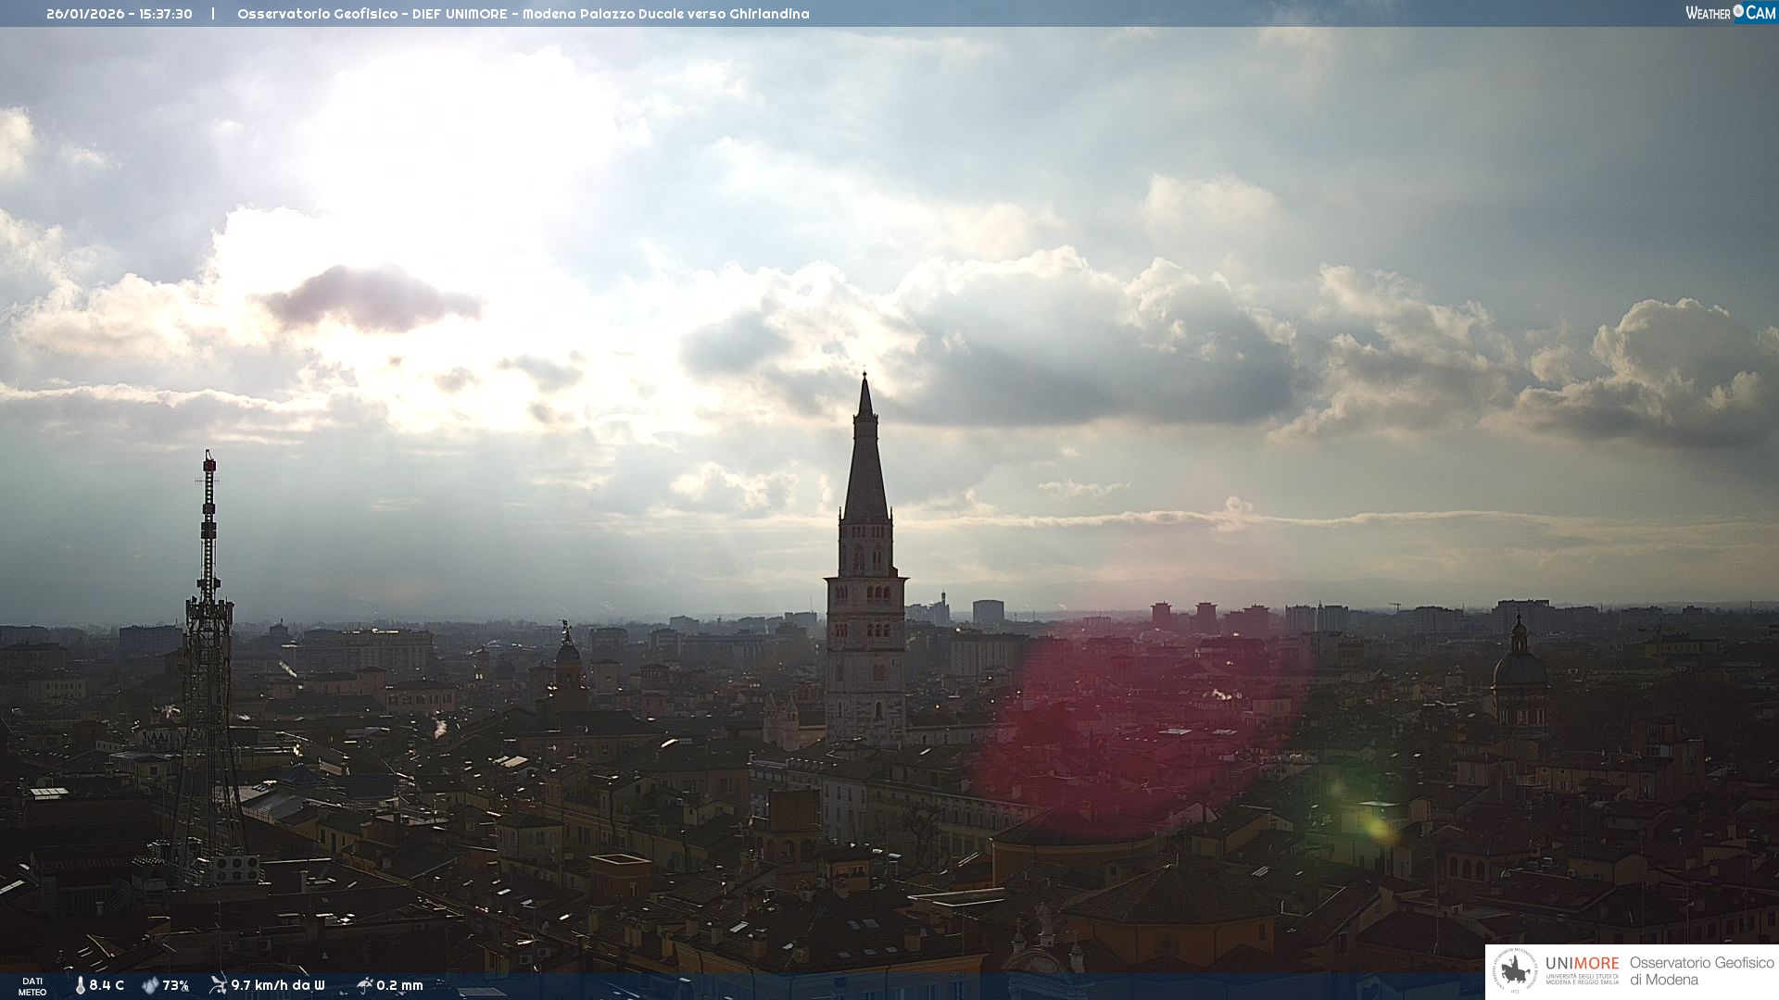Click Osservatorio Geofisico di Modena caption
Image resolution: width=1779 pixels, height=1000 pixels.
pos(1701,971)
